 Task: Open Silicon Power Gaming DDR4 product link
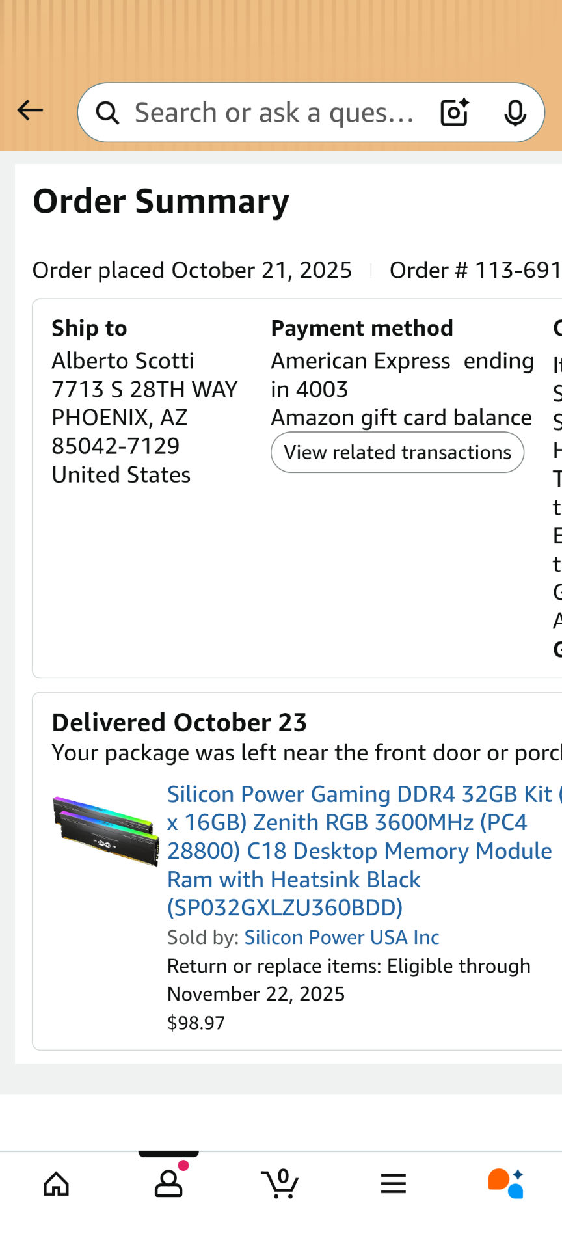point(360,850)
